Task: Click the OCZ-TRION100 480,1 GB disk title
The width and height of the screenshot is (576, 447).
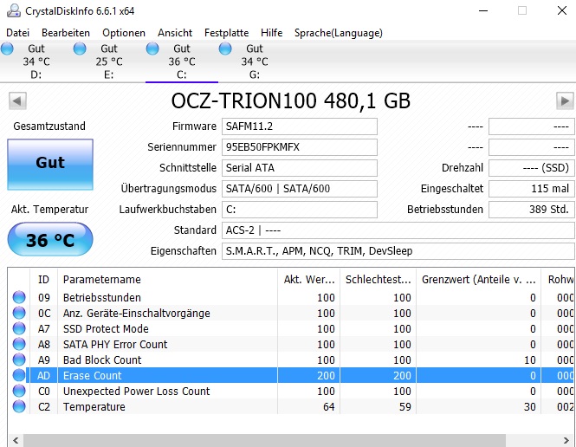Action: coord(290,100)
